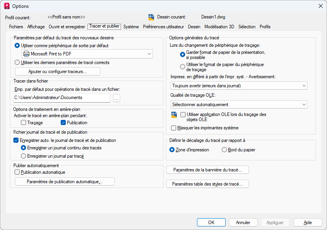Click Ajouter ou configurer traceurs button
327x230 pixels.
(x=58, y=72)
